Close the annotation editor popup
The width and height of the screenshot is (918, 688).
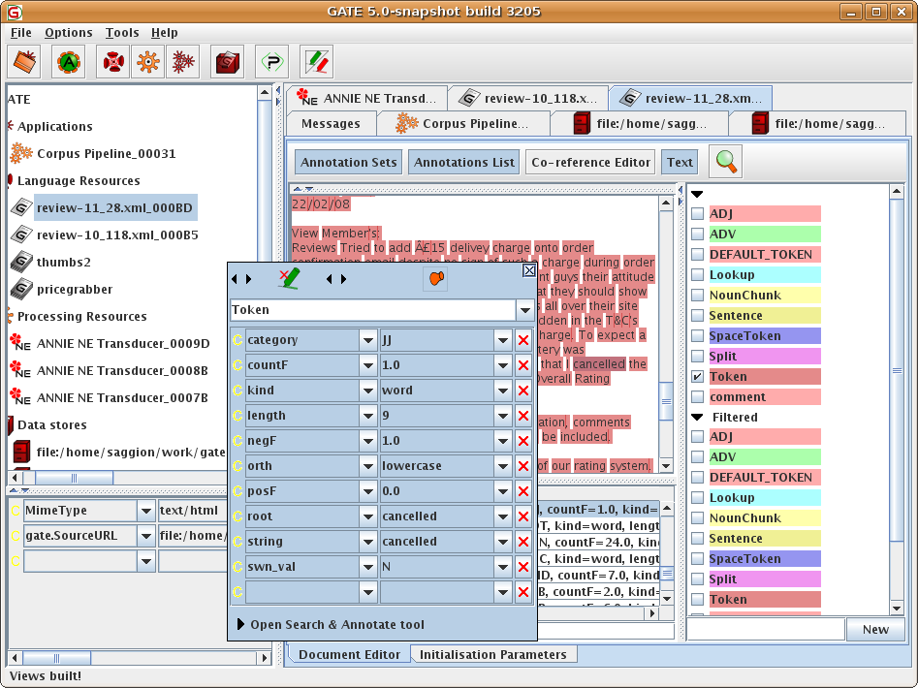coord(528,270)
